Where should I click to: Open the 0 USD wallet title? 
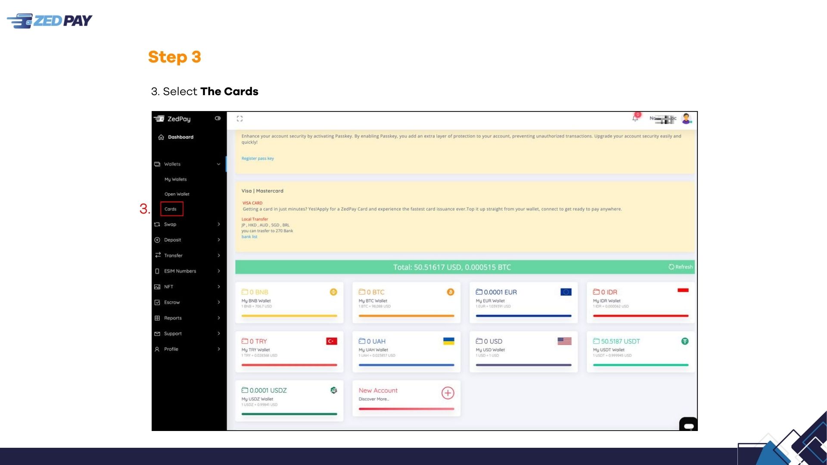click(489, 341)
